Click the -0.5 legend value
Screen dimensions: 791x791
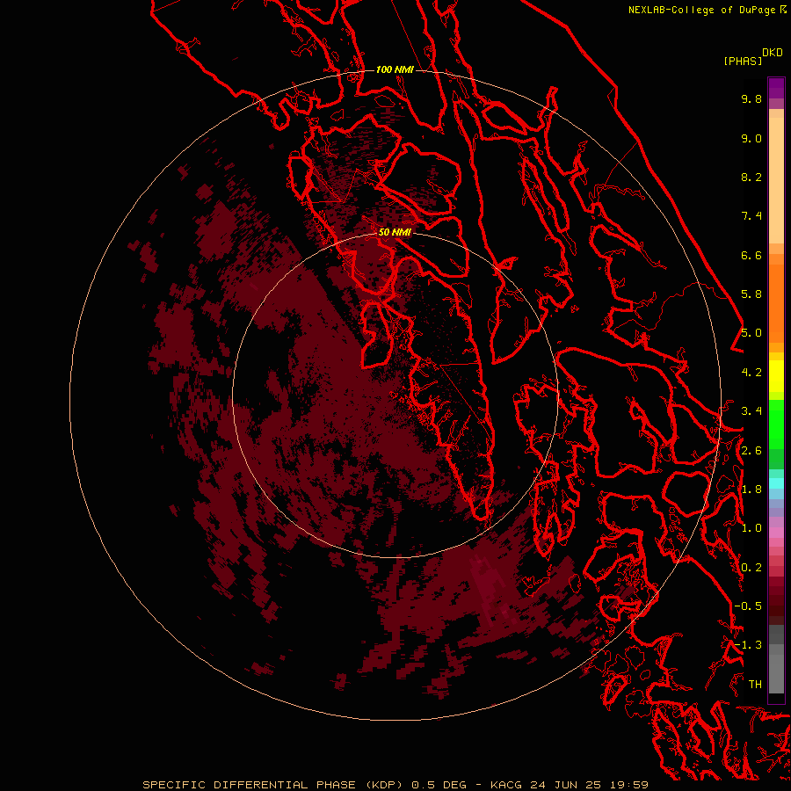[x=748, y=606]
